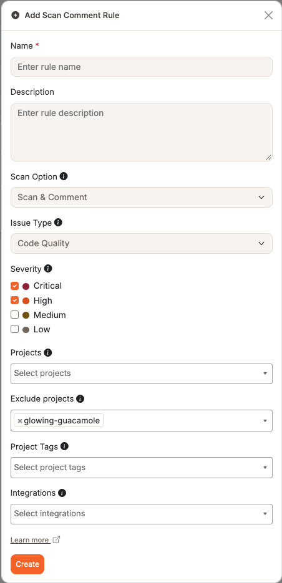Click the description textarea resize handle
Screen dimensions: 282x583
pyautogui.click(x=269, y=157)
